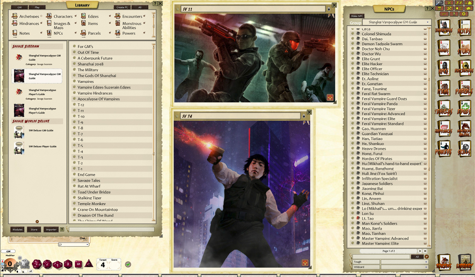Open the Story card in the sidebar
475x277 pixels.
click(x=464, y=48)
